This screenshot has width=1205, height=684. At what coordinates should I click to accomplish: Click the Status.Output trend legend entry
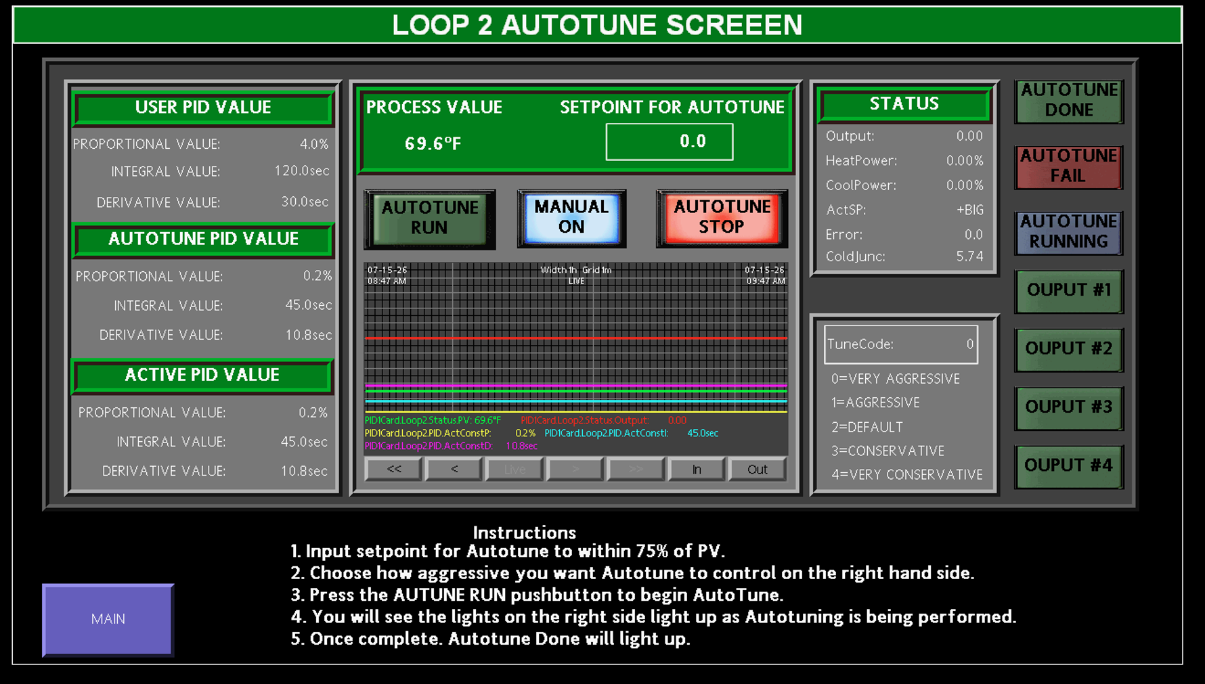[x=603, y=420]
